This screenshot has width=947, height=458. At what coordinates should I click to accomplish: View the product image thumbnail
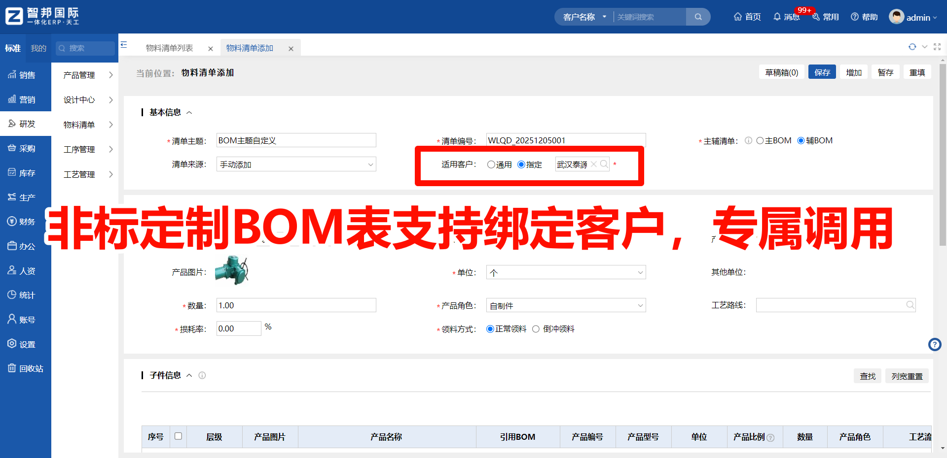pos(231,270)
